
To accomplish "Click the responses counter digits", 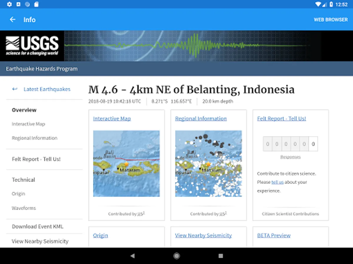I will point(290,144).
